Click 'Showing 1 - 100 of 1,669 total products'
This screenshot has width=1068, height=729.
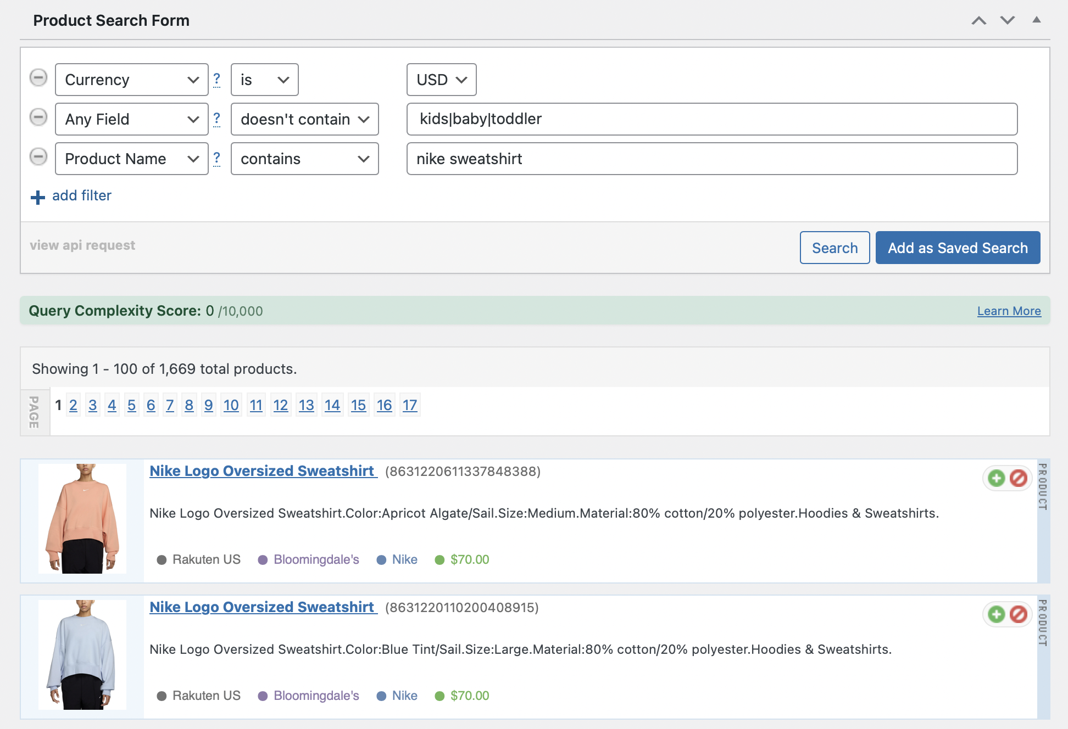tap(164, 369)
